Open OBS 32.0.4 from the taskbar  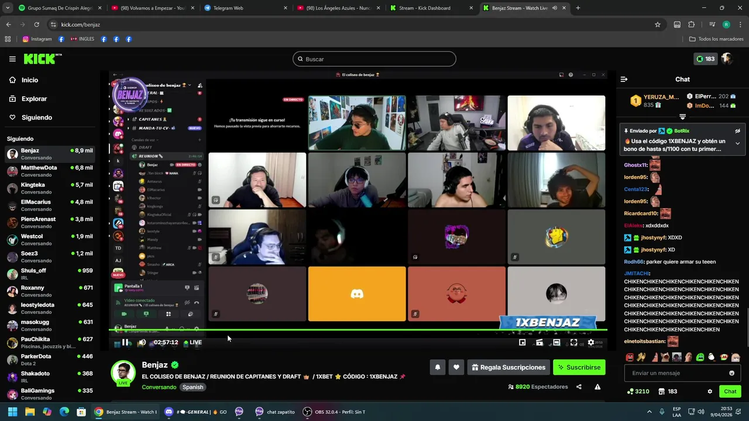334,412
